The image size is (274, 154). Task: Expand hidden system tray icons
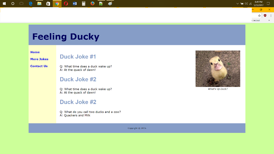pos(237,4)
